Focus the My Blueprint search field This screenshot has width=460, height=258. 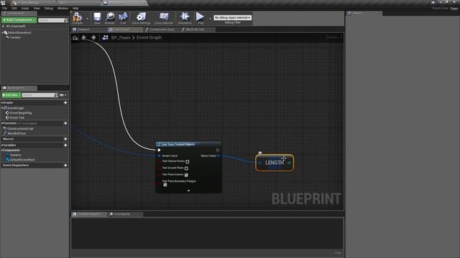40,95
